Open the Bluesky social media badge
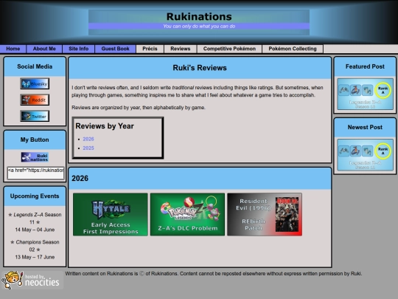This screenshot has width=398, height=299. pos(35,83)
